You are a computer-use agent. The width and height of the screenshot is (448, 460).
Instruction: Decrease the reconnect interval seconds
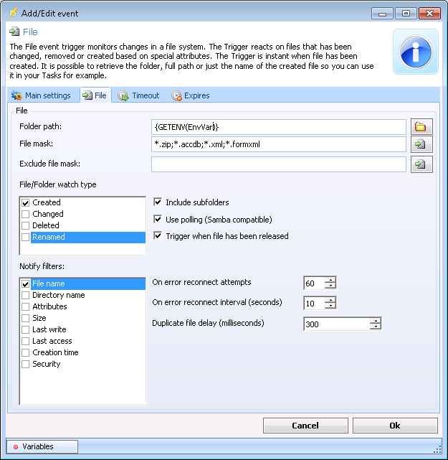330,306
